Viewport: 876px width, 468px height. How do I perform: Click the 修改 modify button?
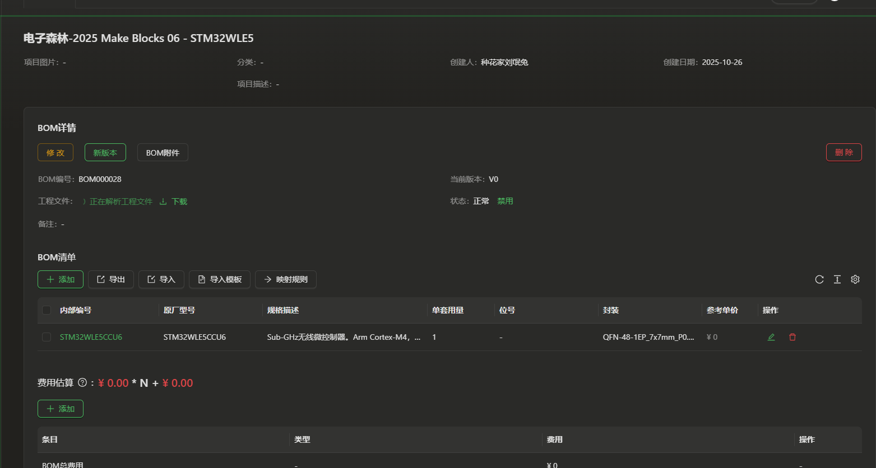pos(55,152)
